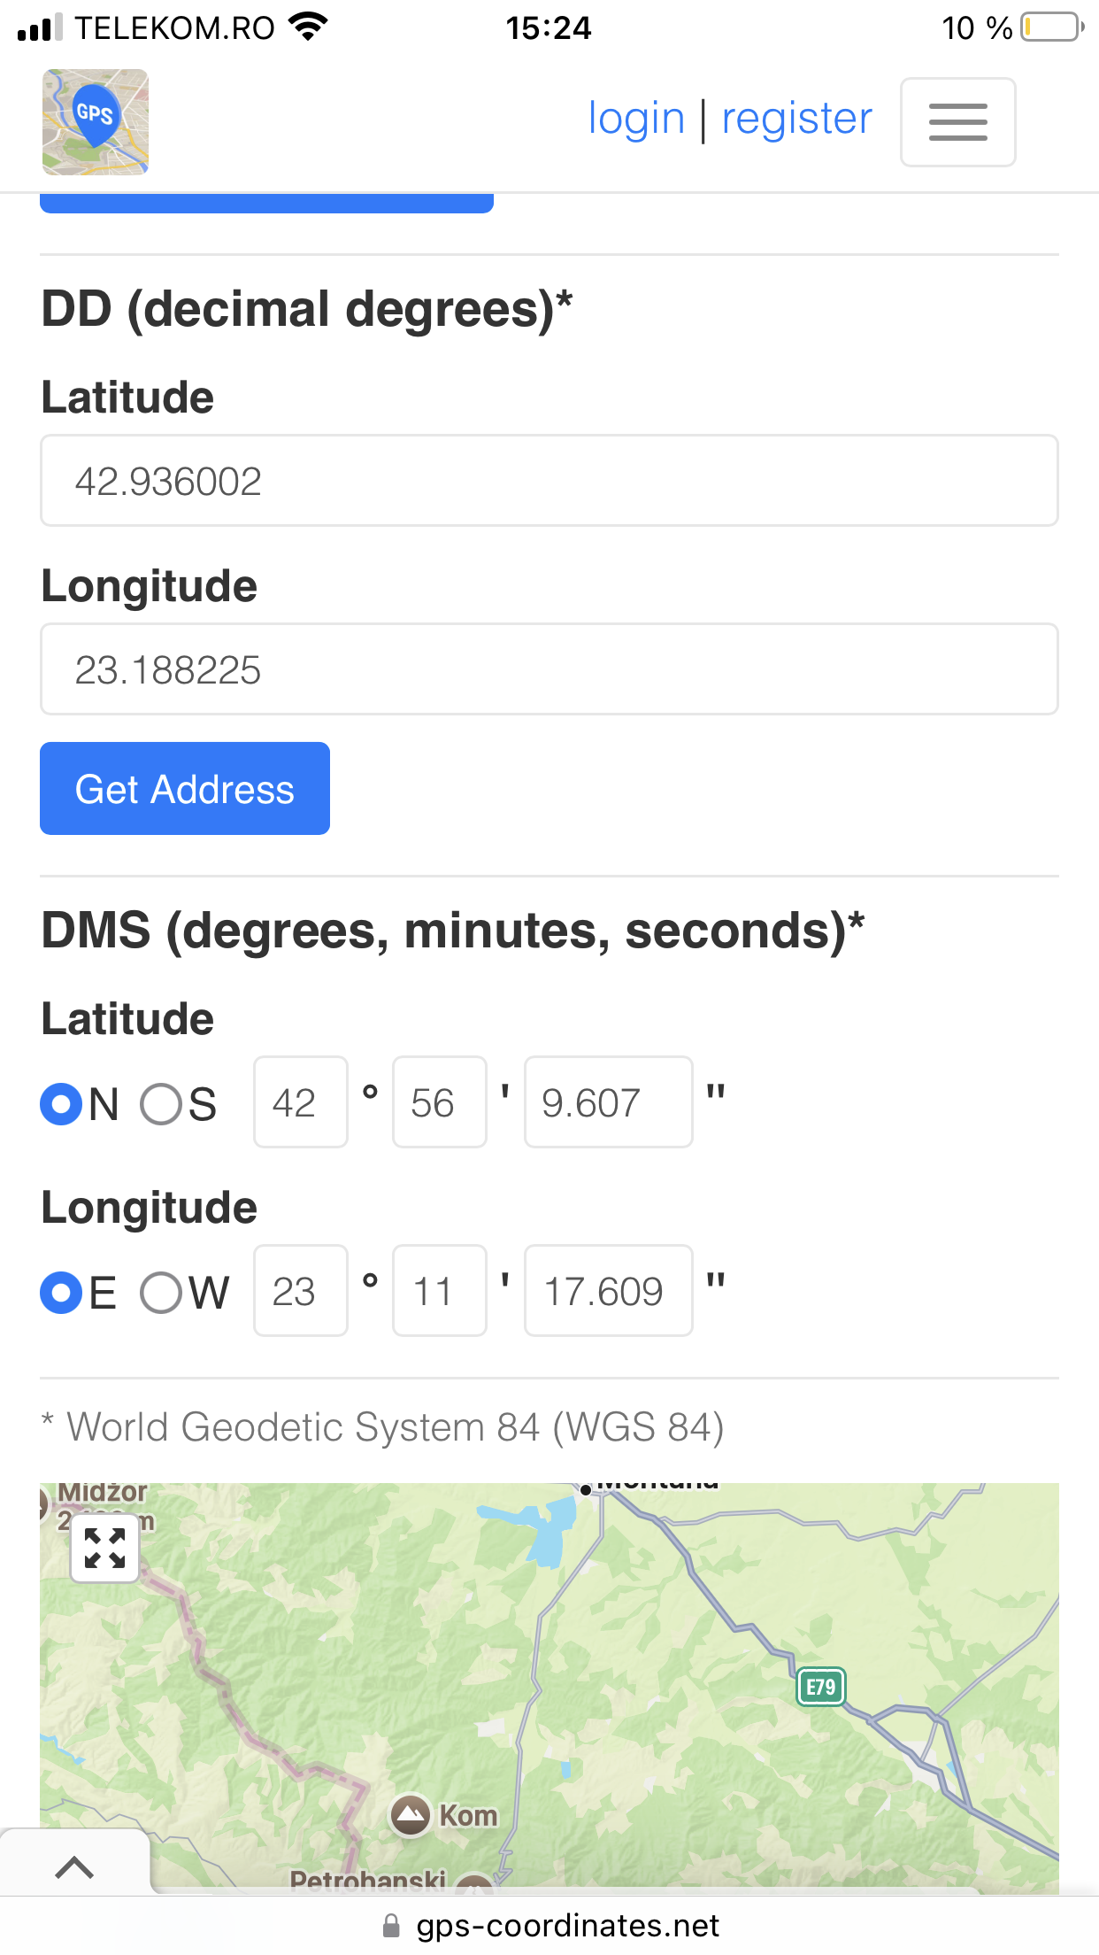Expand the bottom panel with the up chevron
Viewport: 1099px width, 1955px height.
[x=74, y=1866]
